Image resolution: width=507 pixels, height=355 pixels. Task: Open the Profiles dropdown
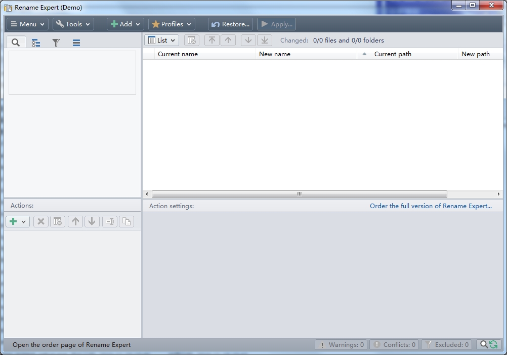point(172,24)
